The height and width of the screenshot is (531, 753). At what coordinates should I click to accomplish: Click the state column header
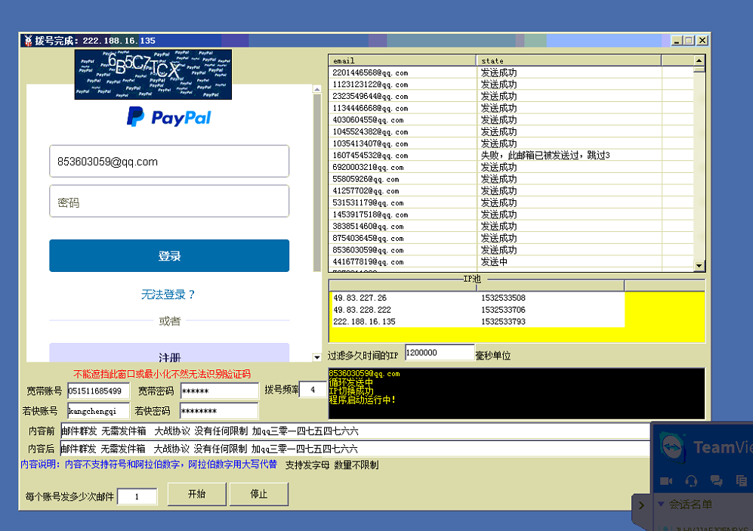coord(569,60)
